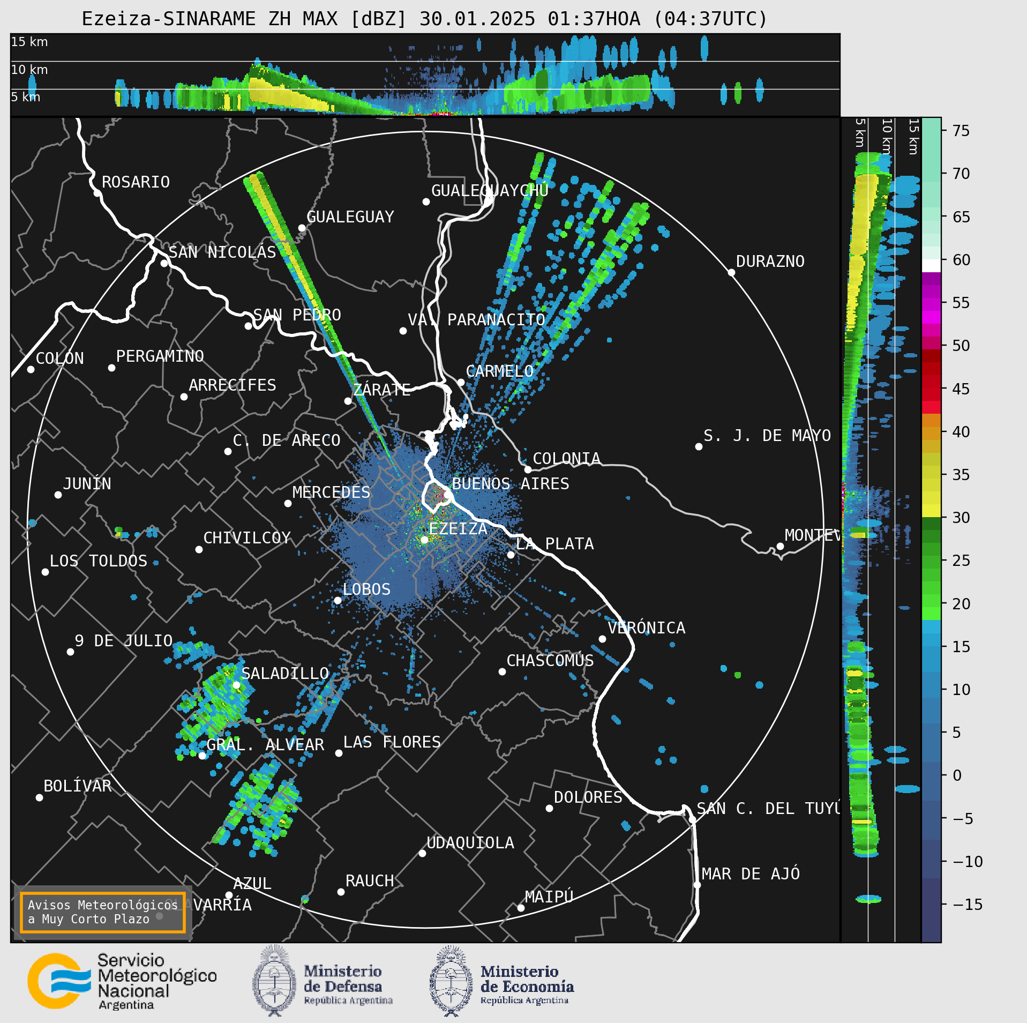
Task: Select the SAN PEDRO city label
Action: click(x=297, y=315)
